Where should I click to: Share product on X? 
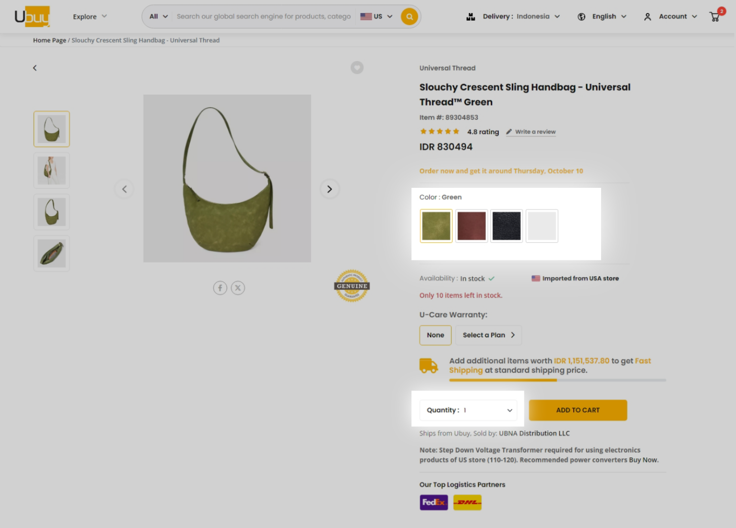238,287
